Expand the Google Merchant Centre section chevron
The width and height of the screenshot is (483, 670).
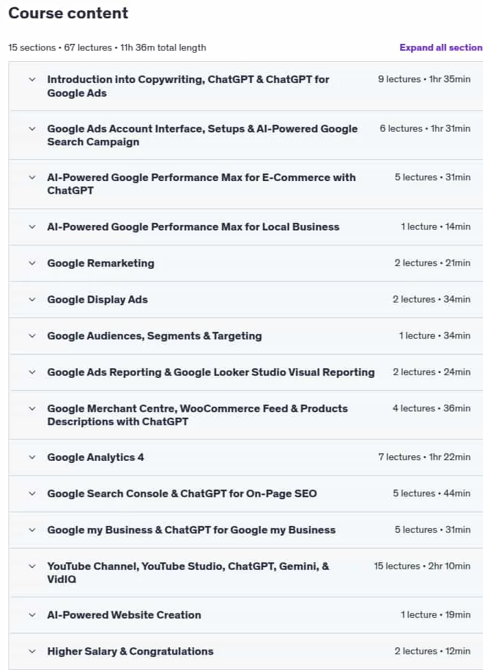point(32,409)
